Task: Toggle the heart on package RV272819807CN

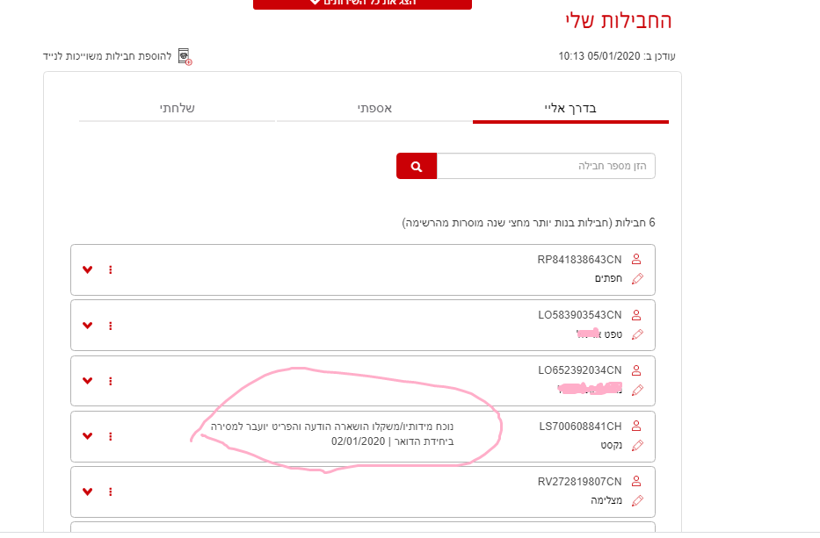Action: tap(87, 491)
